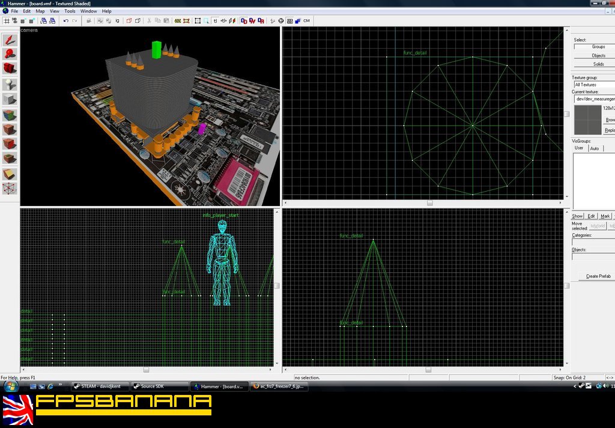Select the Vertex tool
The width and height of the screenshot is (615, 428).
click(x=10, y=189)
